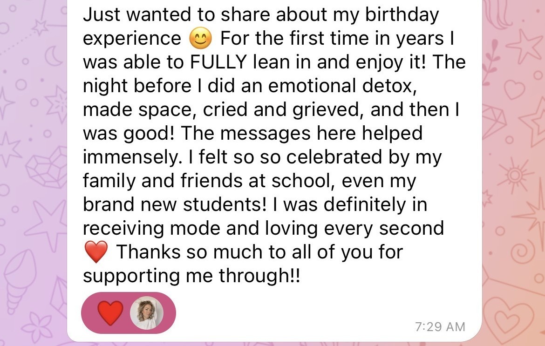
Task: Click the smiling face emoji in the message
Action: 200,38
